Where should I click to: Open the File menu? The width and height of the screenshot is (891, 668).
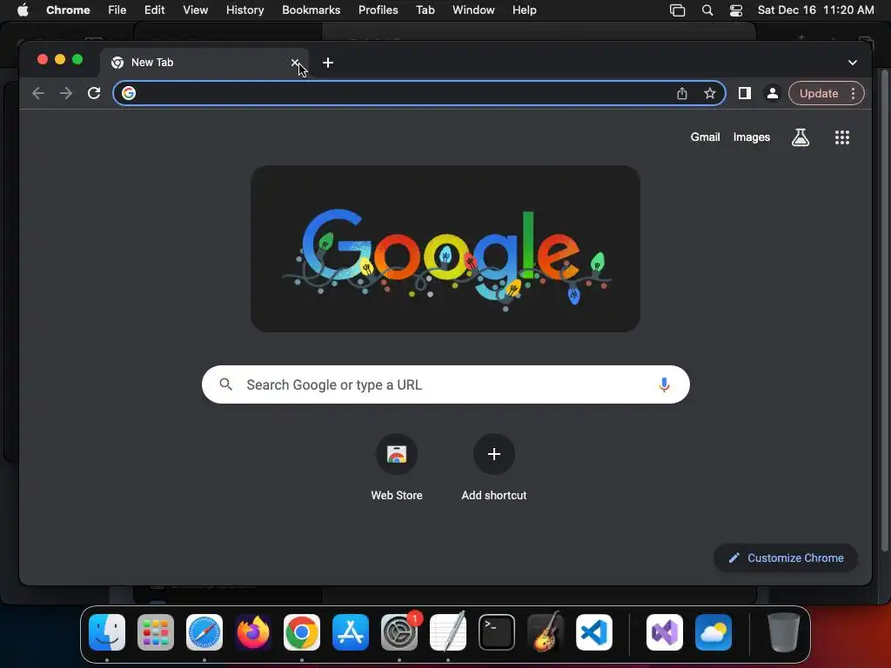click(117, 10)
